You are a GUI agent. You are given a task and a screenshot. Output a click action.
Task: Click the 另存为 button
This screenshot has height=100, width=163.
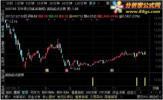35,92
